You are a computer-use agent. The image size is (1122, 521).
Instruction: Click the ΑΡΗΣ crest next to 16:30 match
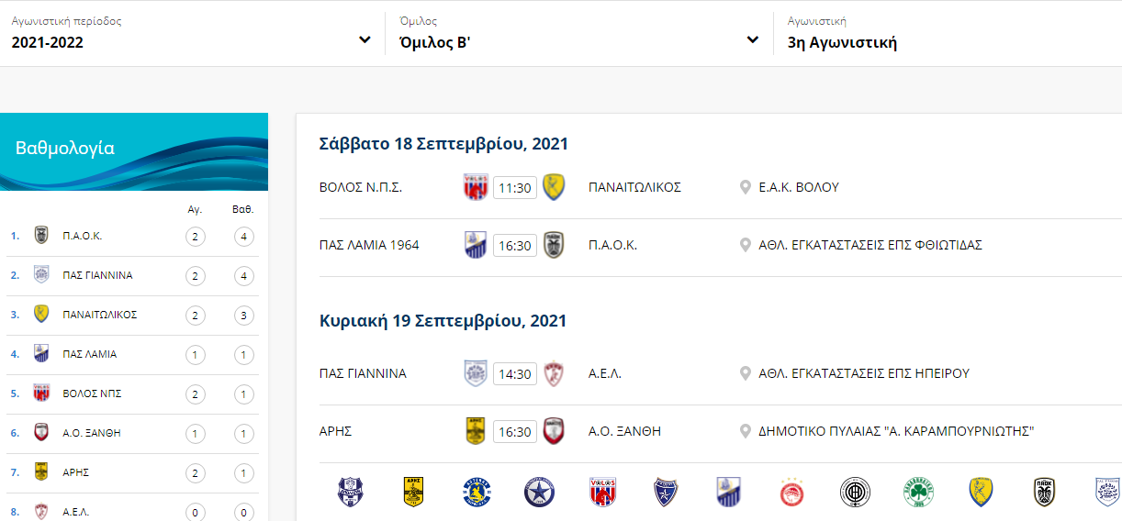tap(475, 432)
